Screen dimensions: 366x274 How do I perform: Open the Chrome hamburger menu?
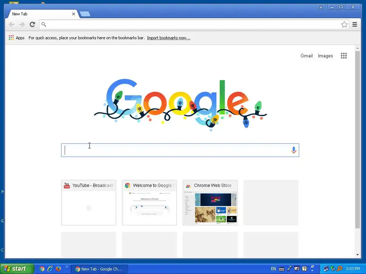point(355,25)
